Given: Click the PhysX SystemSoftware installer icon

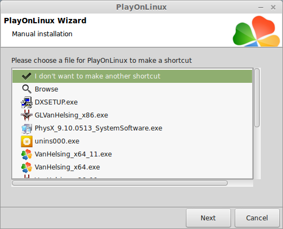Looking at the screenshot, I should tap(27, 128).
